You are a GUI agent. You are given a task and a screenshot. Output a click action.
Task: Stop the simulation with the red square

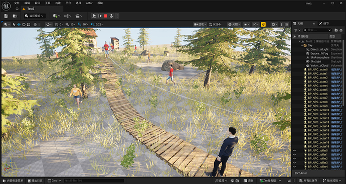click(106, 16)
